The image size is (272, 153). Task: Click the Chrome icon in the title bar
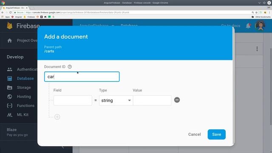pos(3,3)
